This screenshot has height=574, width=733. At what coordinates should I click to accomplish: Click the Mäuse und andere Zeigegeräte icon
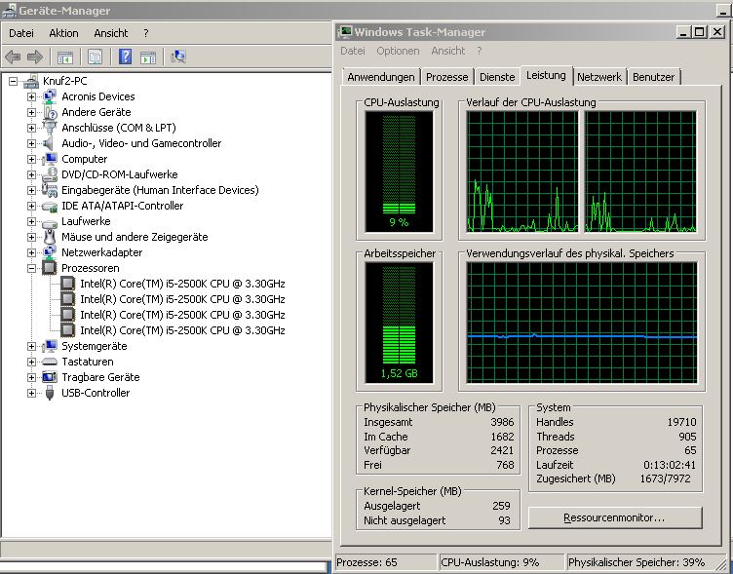[49, 237]
